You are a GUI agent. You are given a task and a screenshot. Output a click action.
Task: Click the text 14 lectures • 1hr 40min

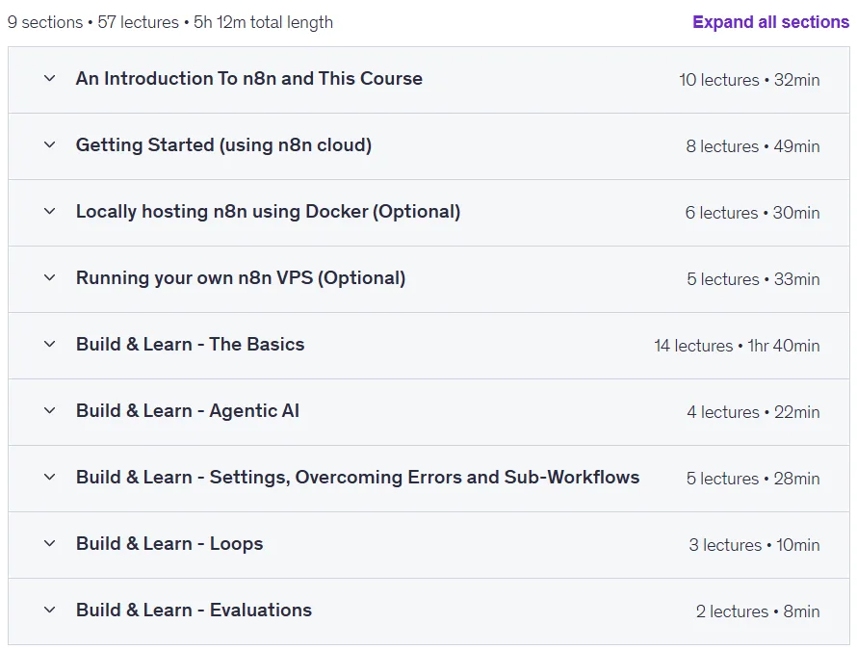tap(737, 346)
